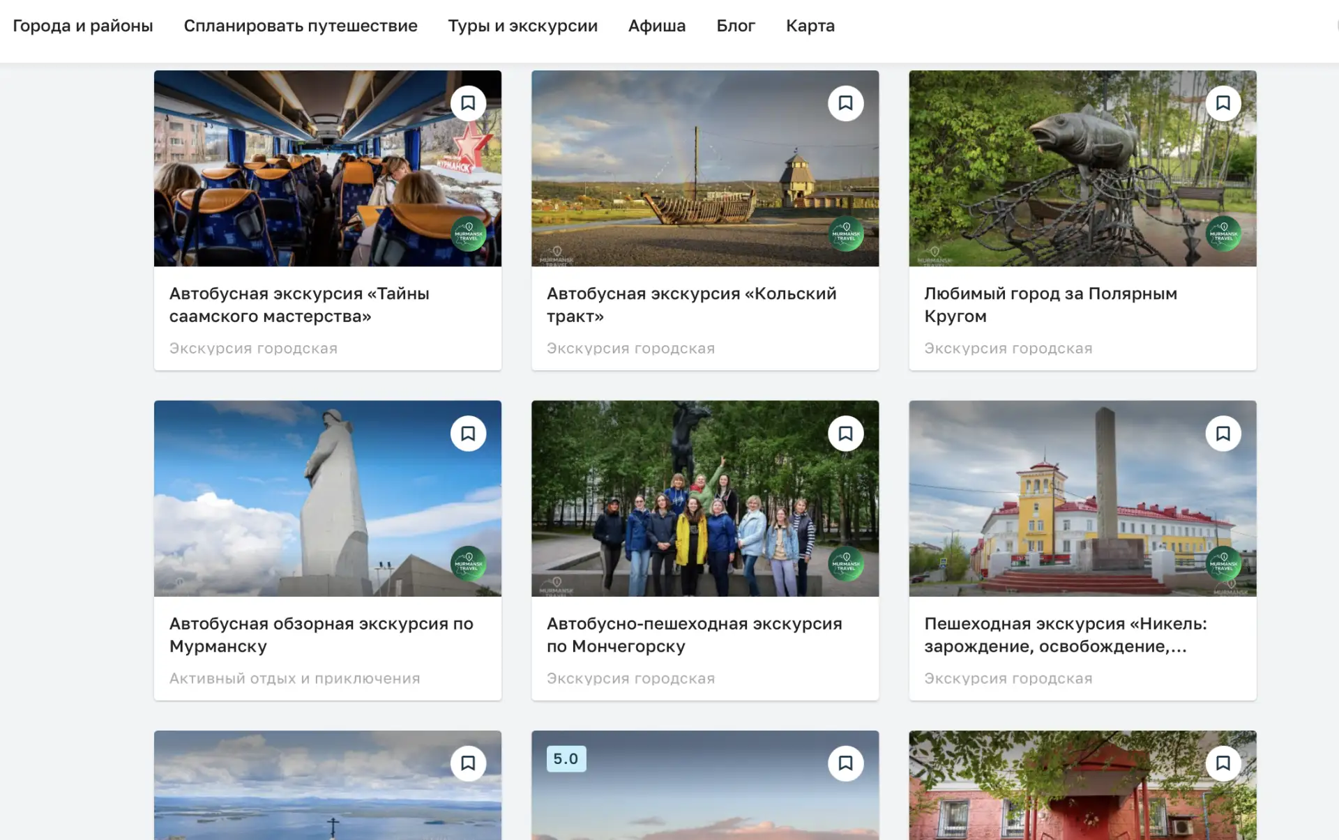This screenshot has width=1339, height=840.
Task: Open «Автобусная экскурсия «Кольский тракт»» title
Action: (x=692, y=305)
